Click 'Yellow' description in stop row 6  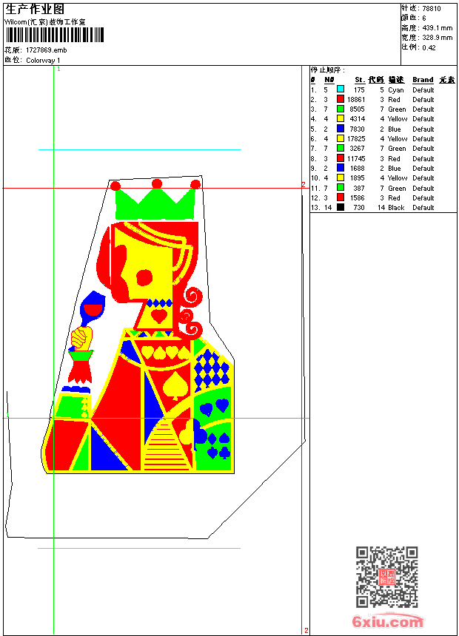click(398, 139)
